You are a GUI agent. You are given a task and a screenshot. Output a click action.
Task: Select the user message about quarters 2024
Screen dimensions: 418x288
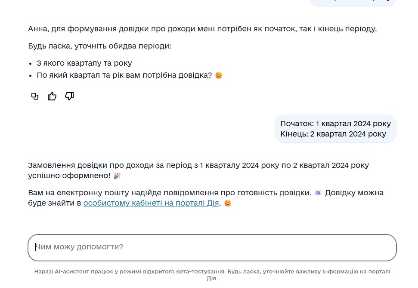click(335, 129)
